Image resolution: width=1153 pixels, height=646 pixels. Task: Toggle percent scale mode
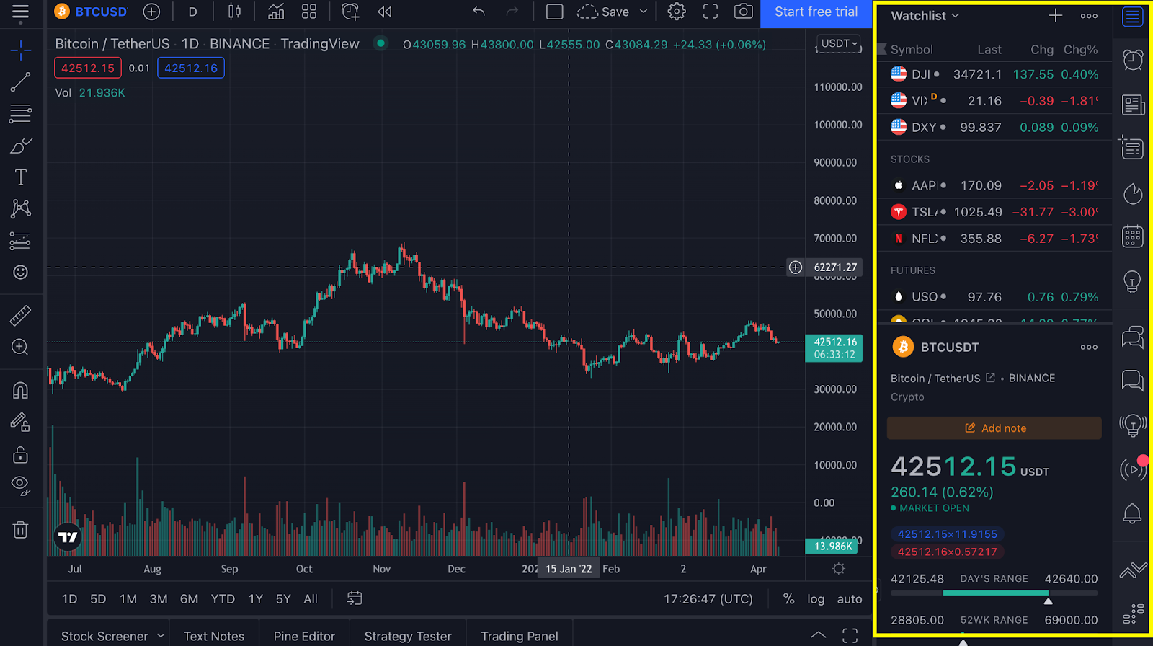[x=788, y=599]
